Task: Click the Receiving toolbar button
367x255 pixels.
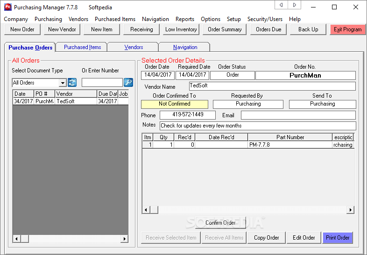Action: [141, 29]
